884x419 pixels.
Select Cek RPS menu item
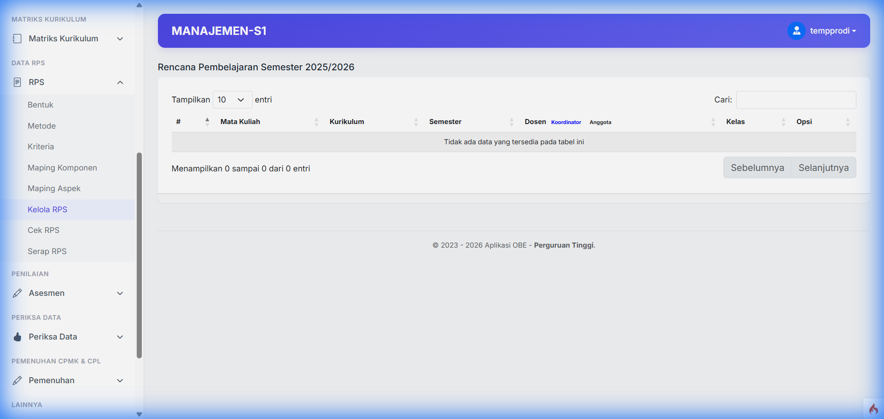(43, 230)
